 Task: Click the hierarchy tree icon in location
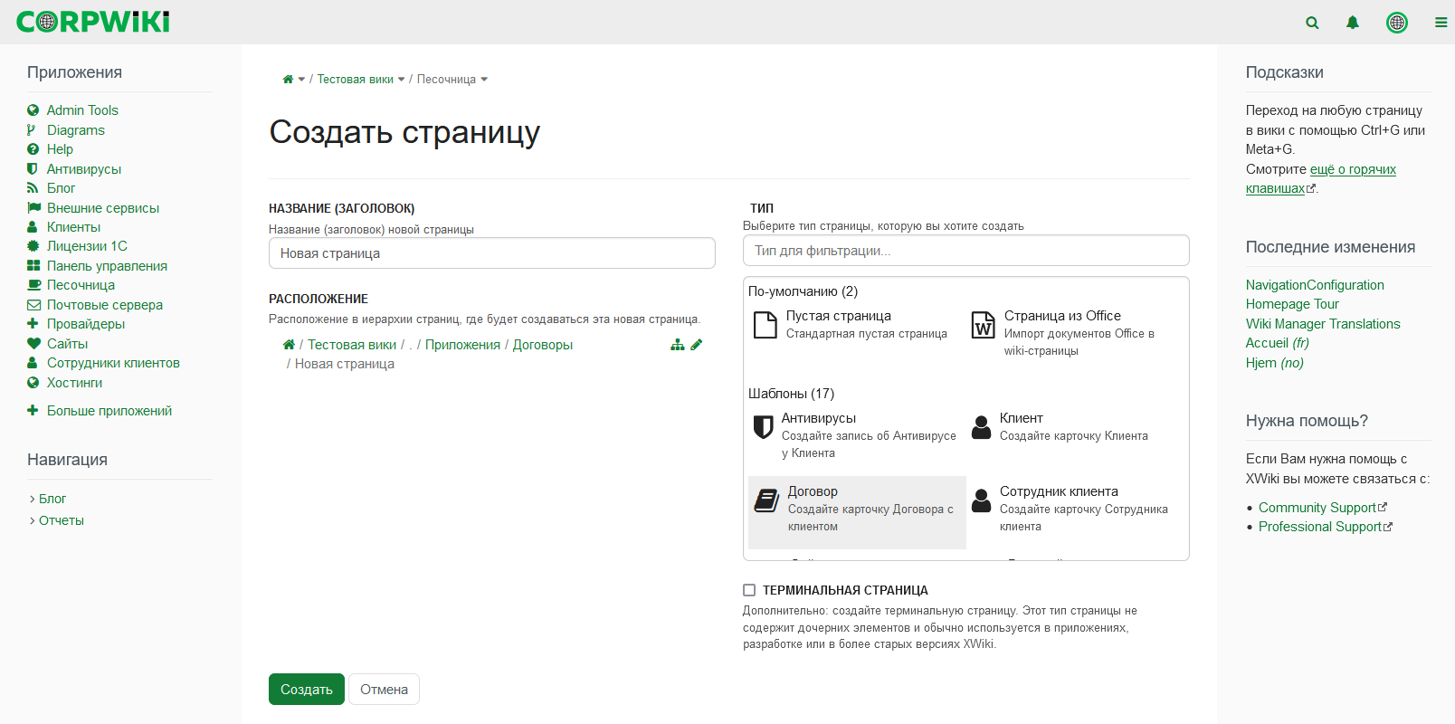pos(678,345)
